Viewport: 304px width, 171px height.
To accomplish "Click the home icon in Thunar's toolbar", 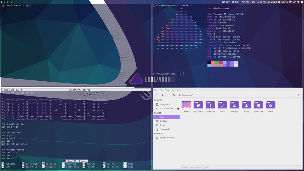I will click(x=173, y=95).
